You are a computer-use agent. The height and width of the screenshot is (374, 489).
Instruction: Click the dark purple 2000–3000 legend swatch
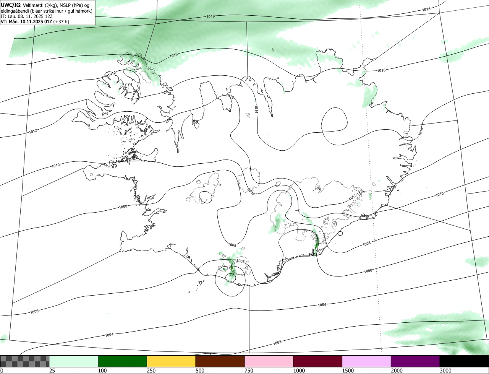tap(415, 361)
